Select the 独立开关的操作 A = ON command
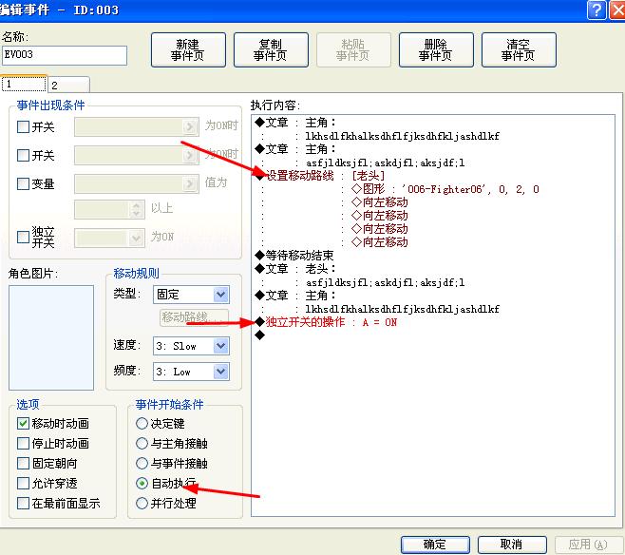 (326, 322)
